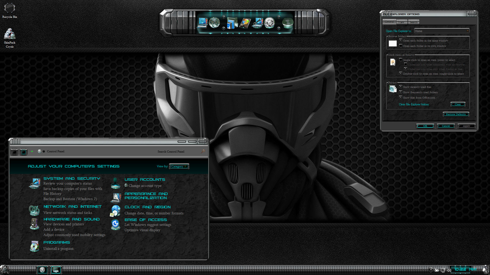Click the volume speaker tray icon
490x275 pixels.
[x=449, y=270]
